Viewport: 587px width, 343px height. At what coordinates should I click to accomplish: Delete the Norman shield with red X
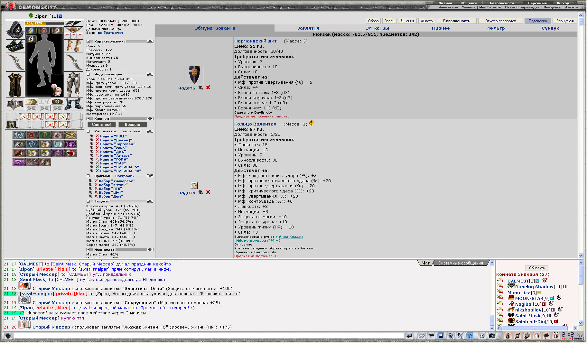pyautogui.click(x=208, y=88)
